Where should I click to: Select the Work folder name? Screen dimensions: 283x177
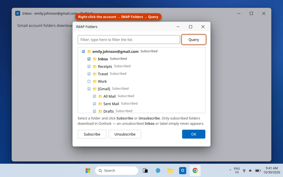[x=102, y=82]
